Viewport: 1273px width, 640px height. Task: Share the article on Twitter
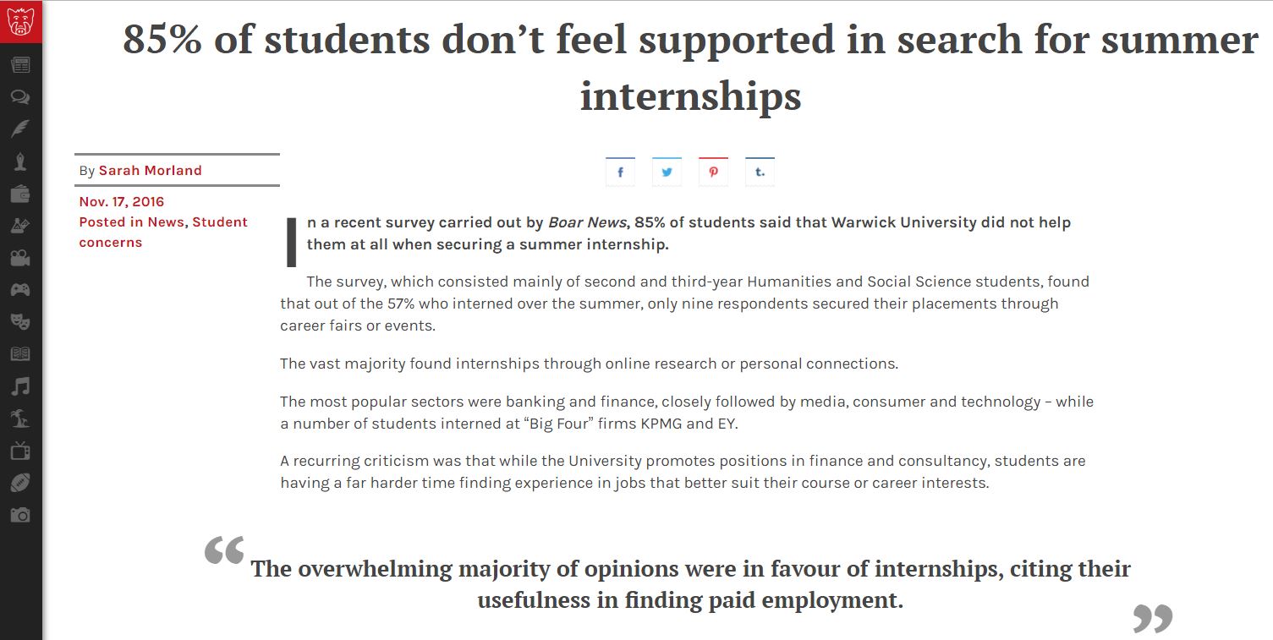pos(667,172)
